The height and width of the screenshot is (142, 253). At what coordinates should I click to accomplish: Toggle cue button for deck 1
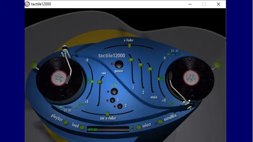coord(112,100)
